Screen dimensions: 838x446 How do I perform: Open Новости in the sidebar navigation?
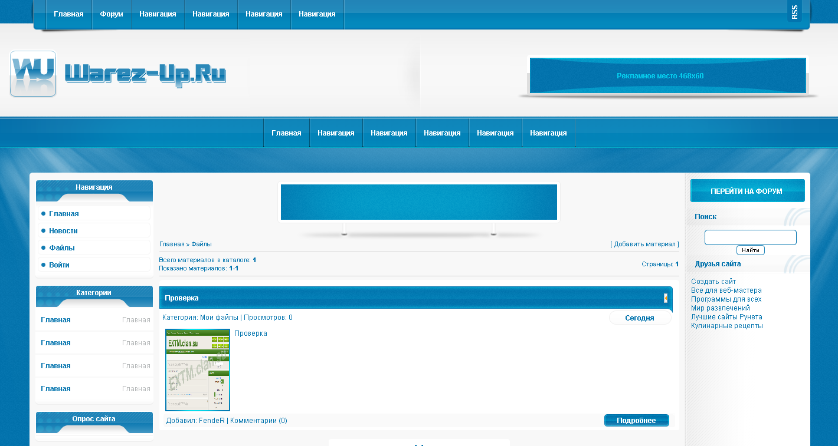pos(63,231)
